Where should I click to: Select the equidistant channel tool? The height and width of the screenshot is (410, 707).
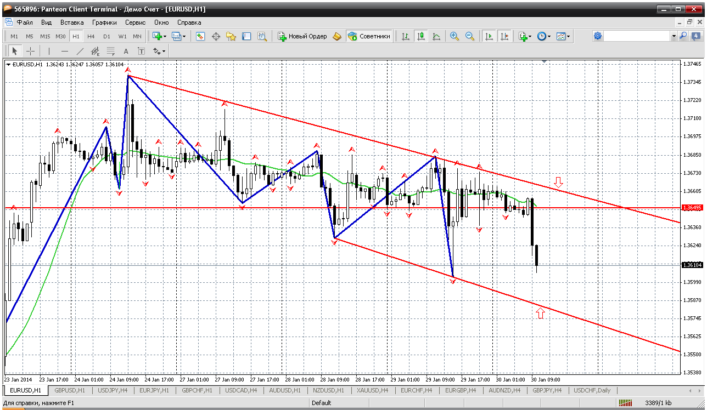tap(95, 51)
